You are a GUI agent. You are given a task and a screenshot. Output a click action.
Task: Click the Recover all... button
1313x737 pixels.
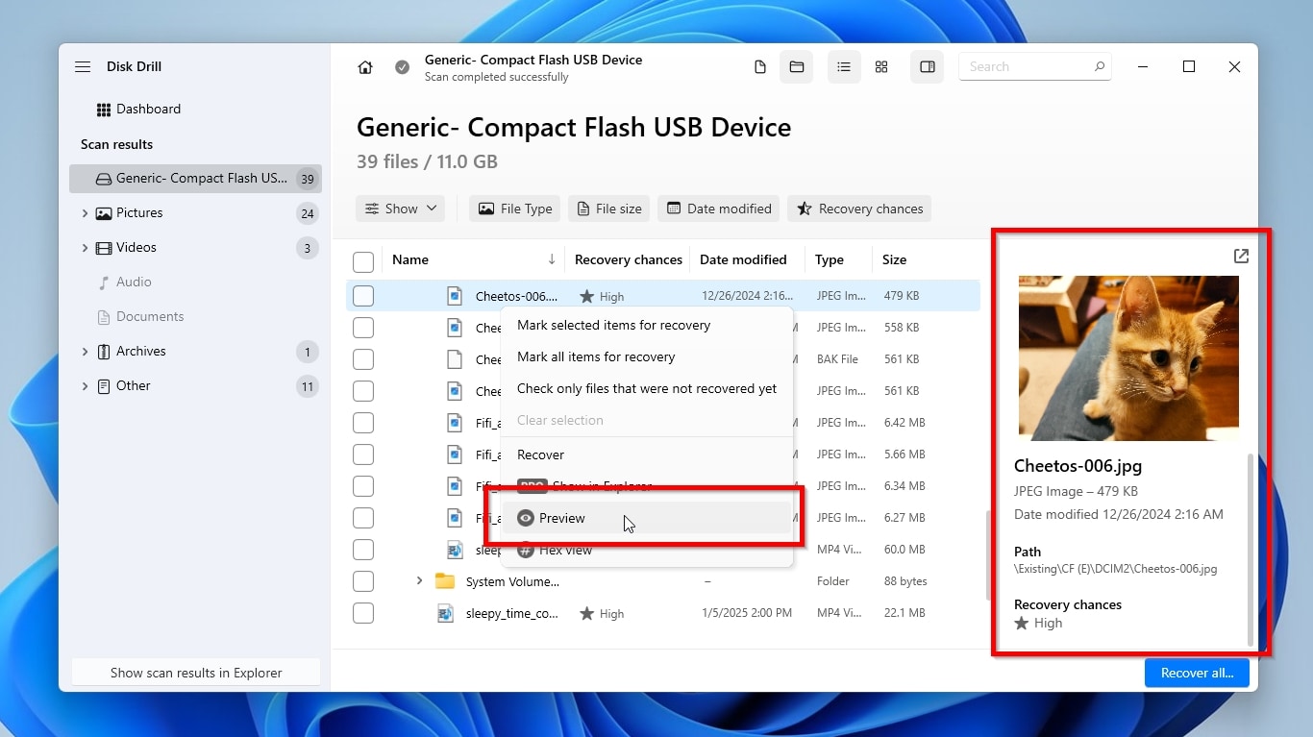click(x=1197, y=673)
